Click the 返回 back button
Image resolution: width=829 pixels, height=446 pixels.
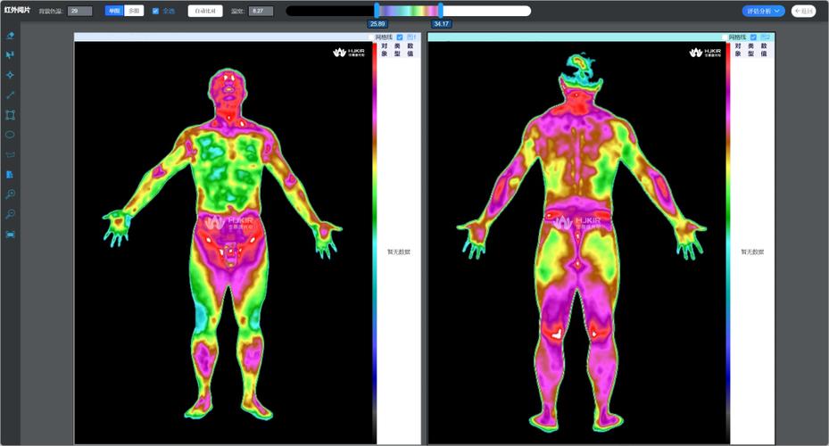804,11
